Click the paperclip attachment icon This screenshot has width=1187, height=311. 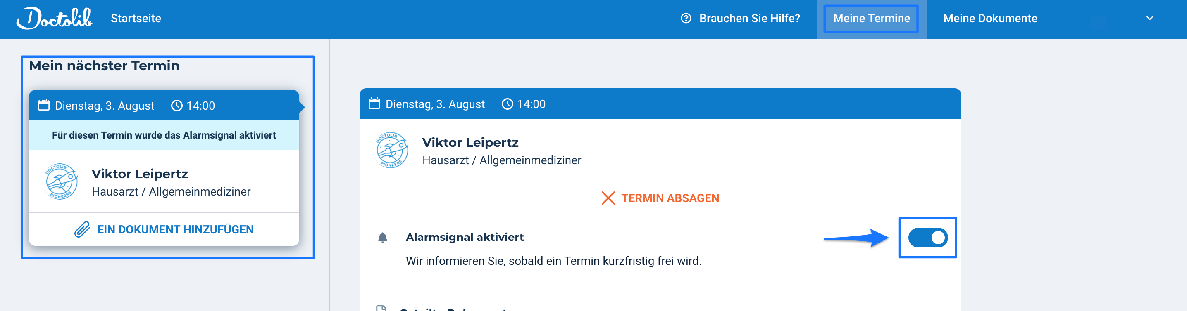point(82,229)
